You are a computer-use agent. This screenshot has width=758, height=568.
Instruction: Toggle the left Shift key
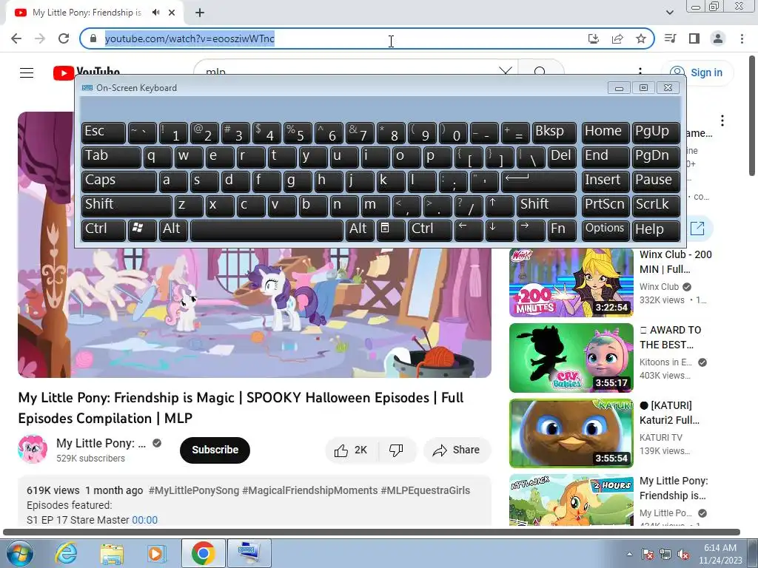[126, 206]
